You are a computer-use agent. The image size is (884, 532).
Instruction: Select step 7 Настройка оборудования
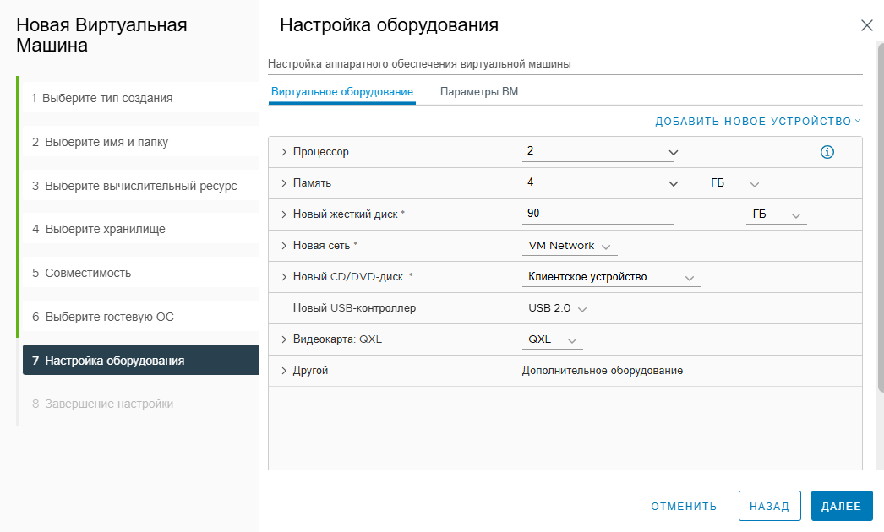(x=139, y=360)
